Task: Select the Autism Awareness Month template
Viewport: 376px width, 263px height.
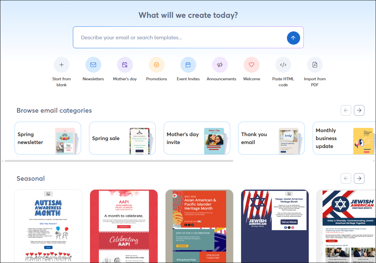Action: (x=48, y=226)
